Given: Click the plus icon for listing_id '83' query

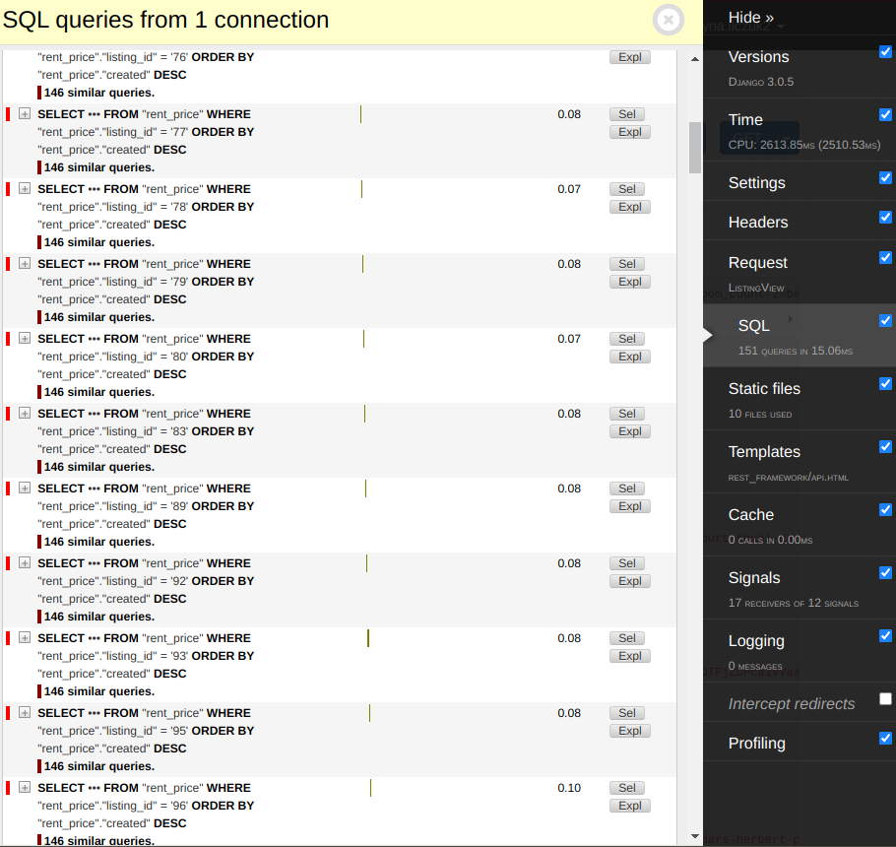Looking at the screenshot, I should tap(25, 414).
